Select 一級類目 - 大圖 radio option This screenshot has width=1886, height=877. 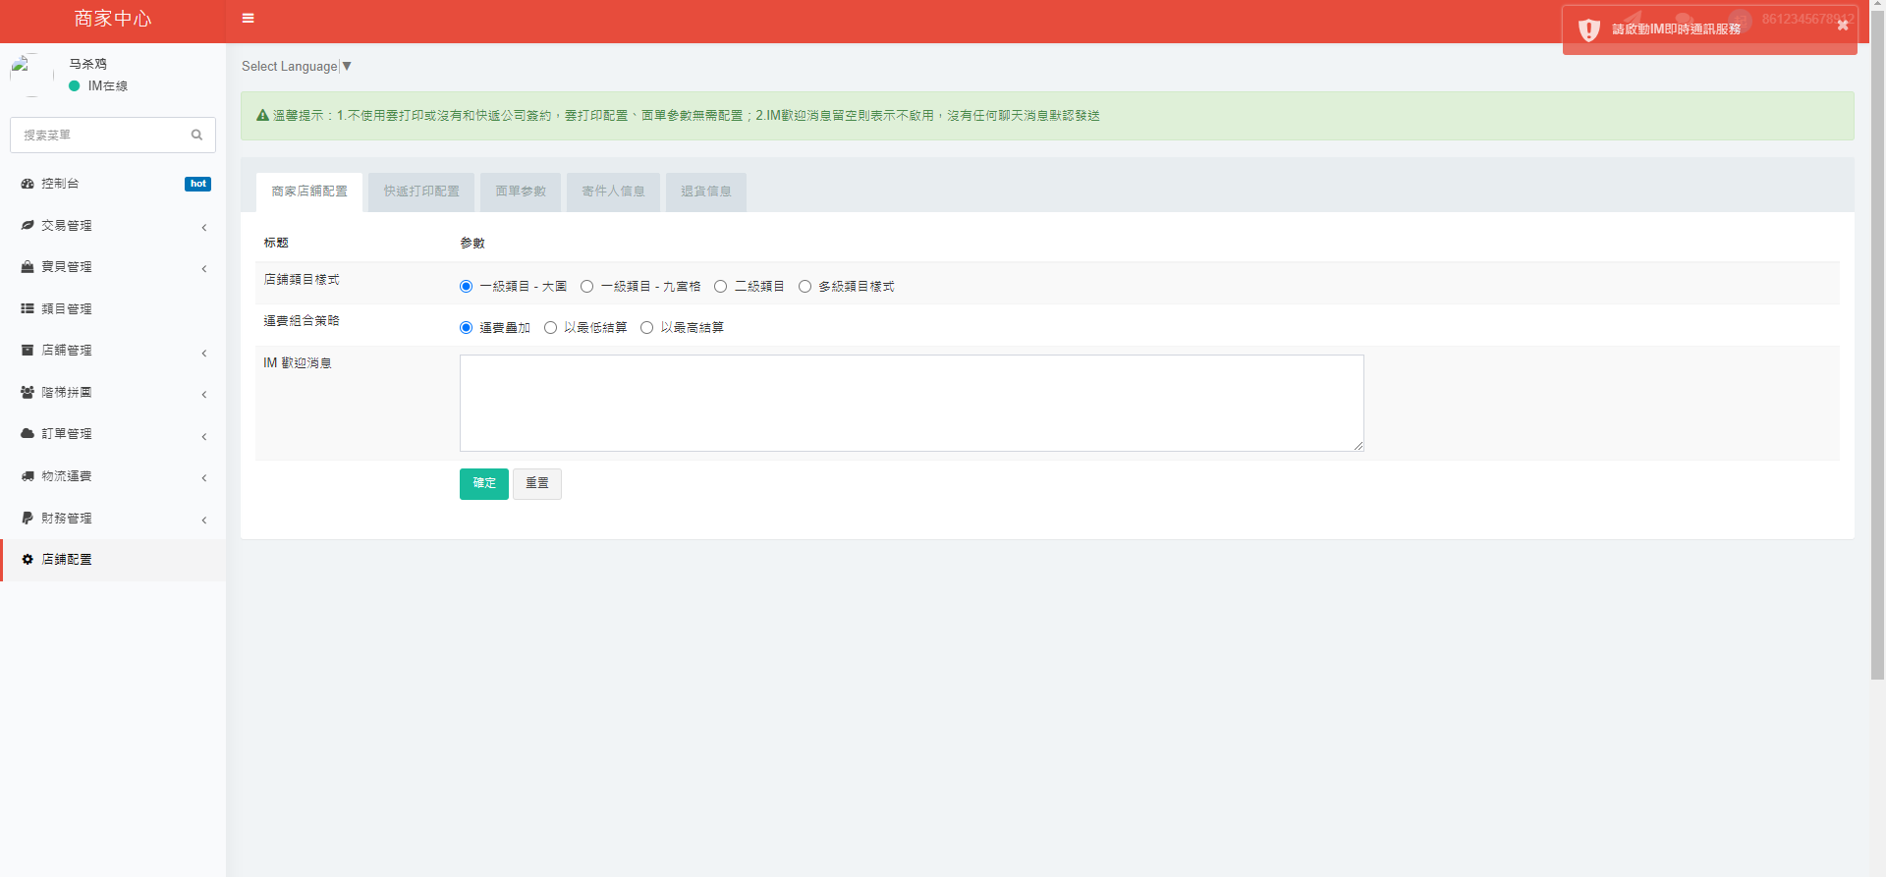click(x=466, y=287)
